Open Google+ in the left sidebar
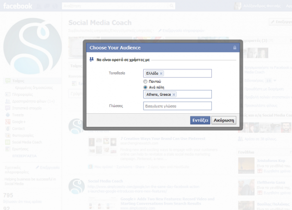 point(19,122)
